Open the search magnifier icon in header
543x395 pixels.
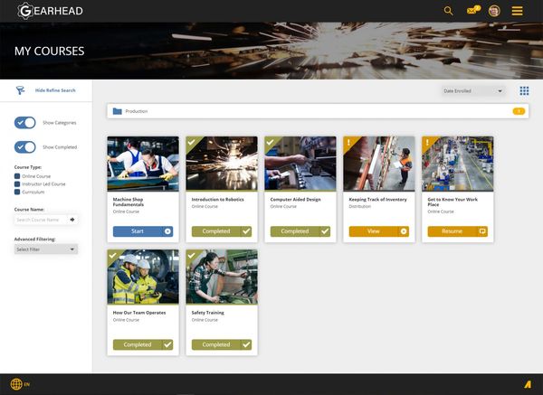449,11
